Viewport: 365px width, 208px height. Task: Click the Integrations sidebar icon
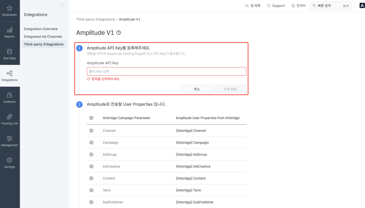10,76
